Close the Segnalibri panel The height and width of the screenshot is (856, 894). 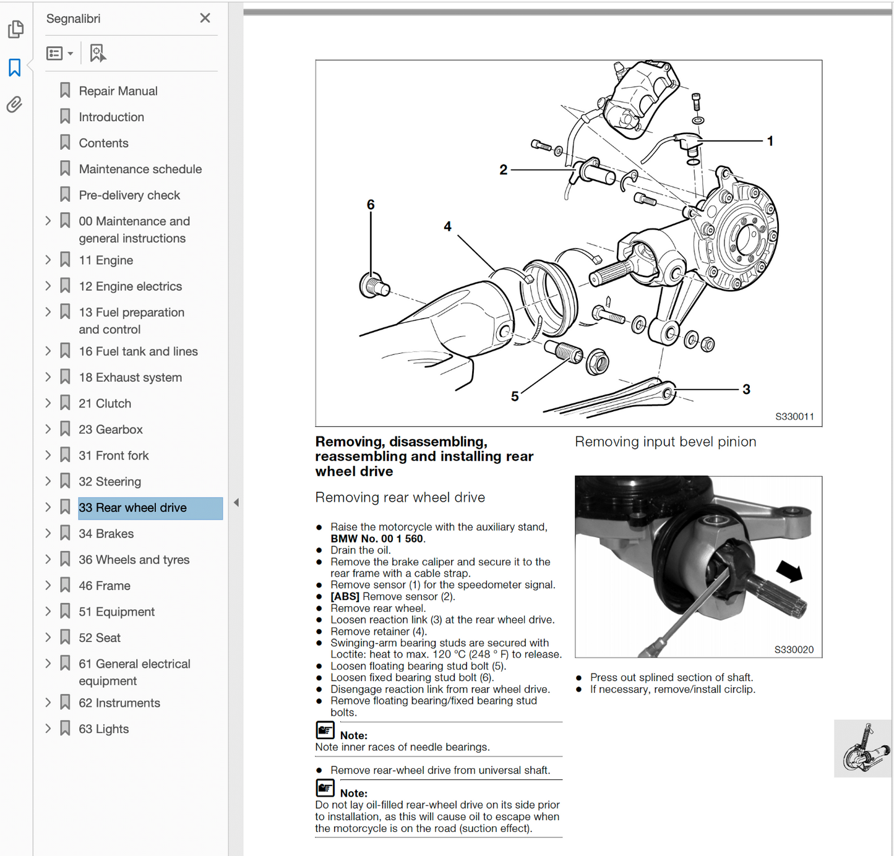click(205, 19)
